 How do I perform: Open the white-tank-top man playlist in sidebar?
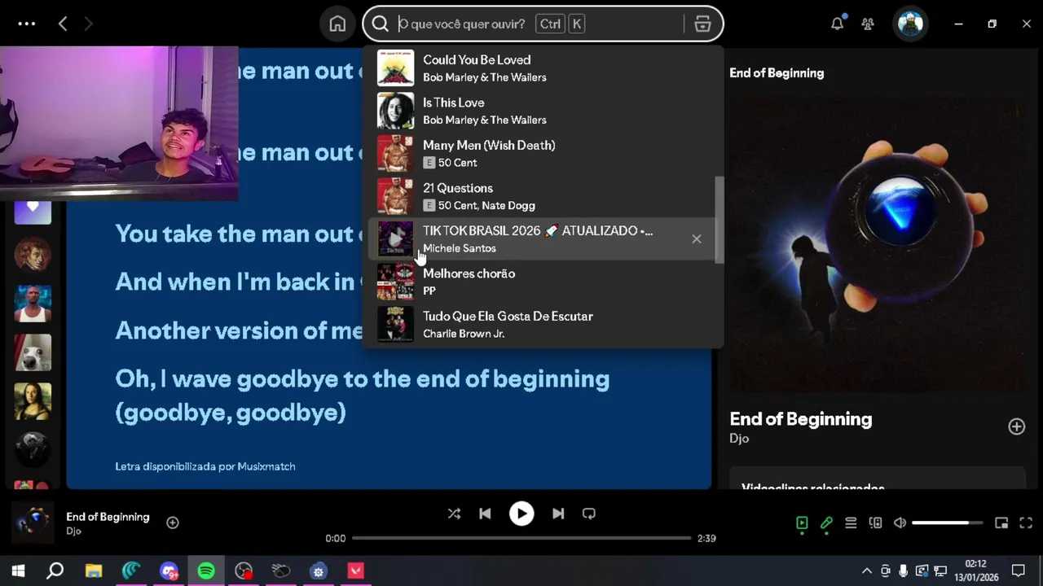point(33,304)
